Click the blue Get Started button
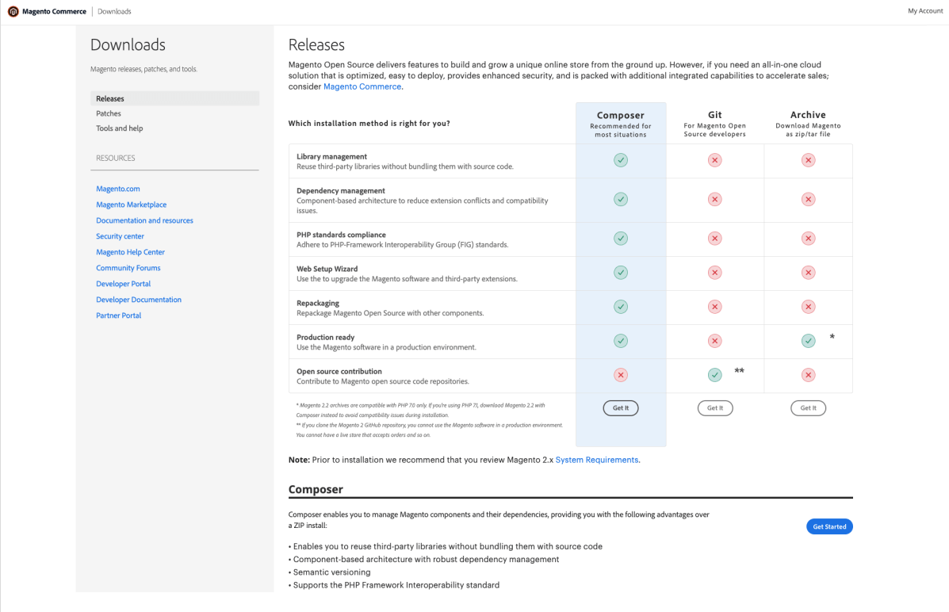The width and height of the screenshot is (949, 612). [x=829, y=526]
